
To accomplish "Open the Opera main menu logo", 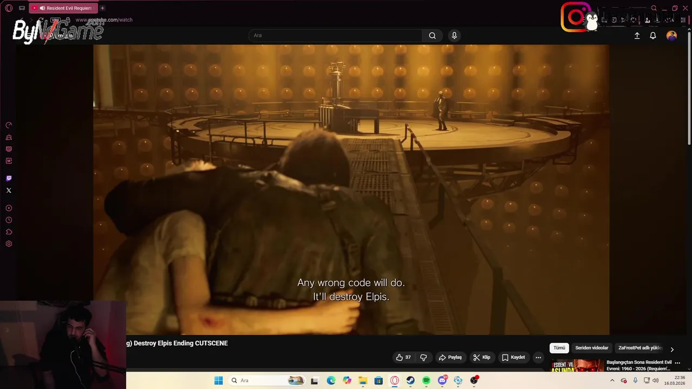I will click(9, 8).
